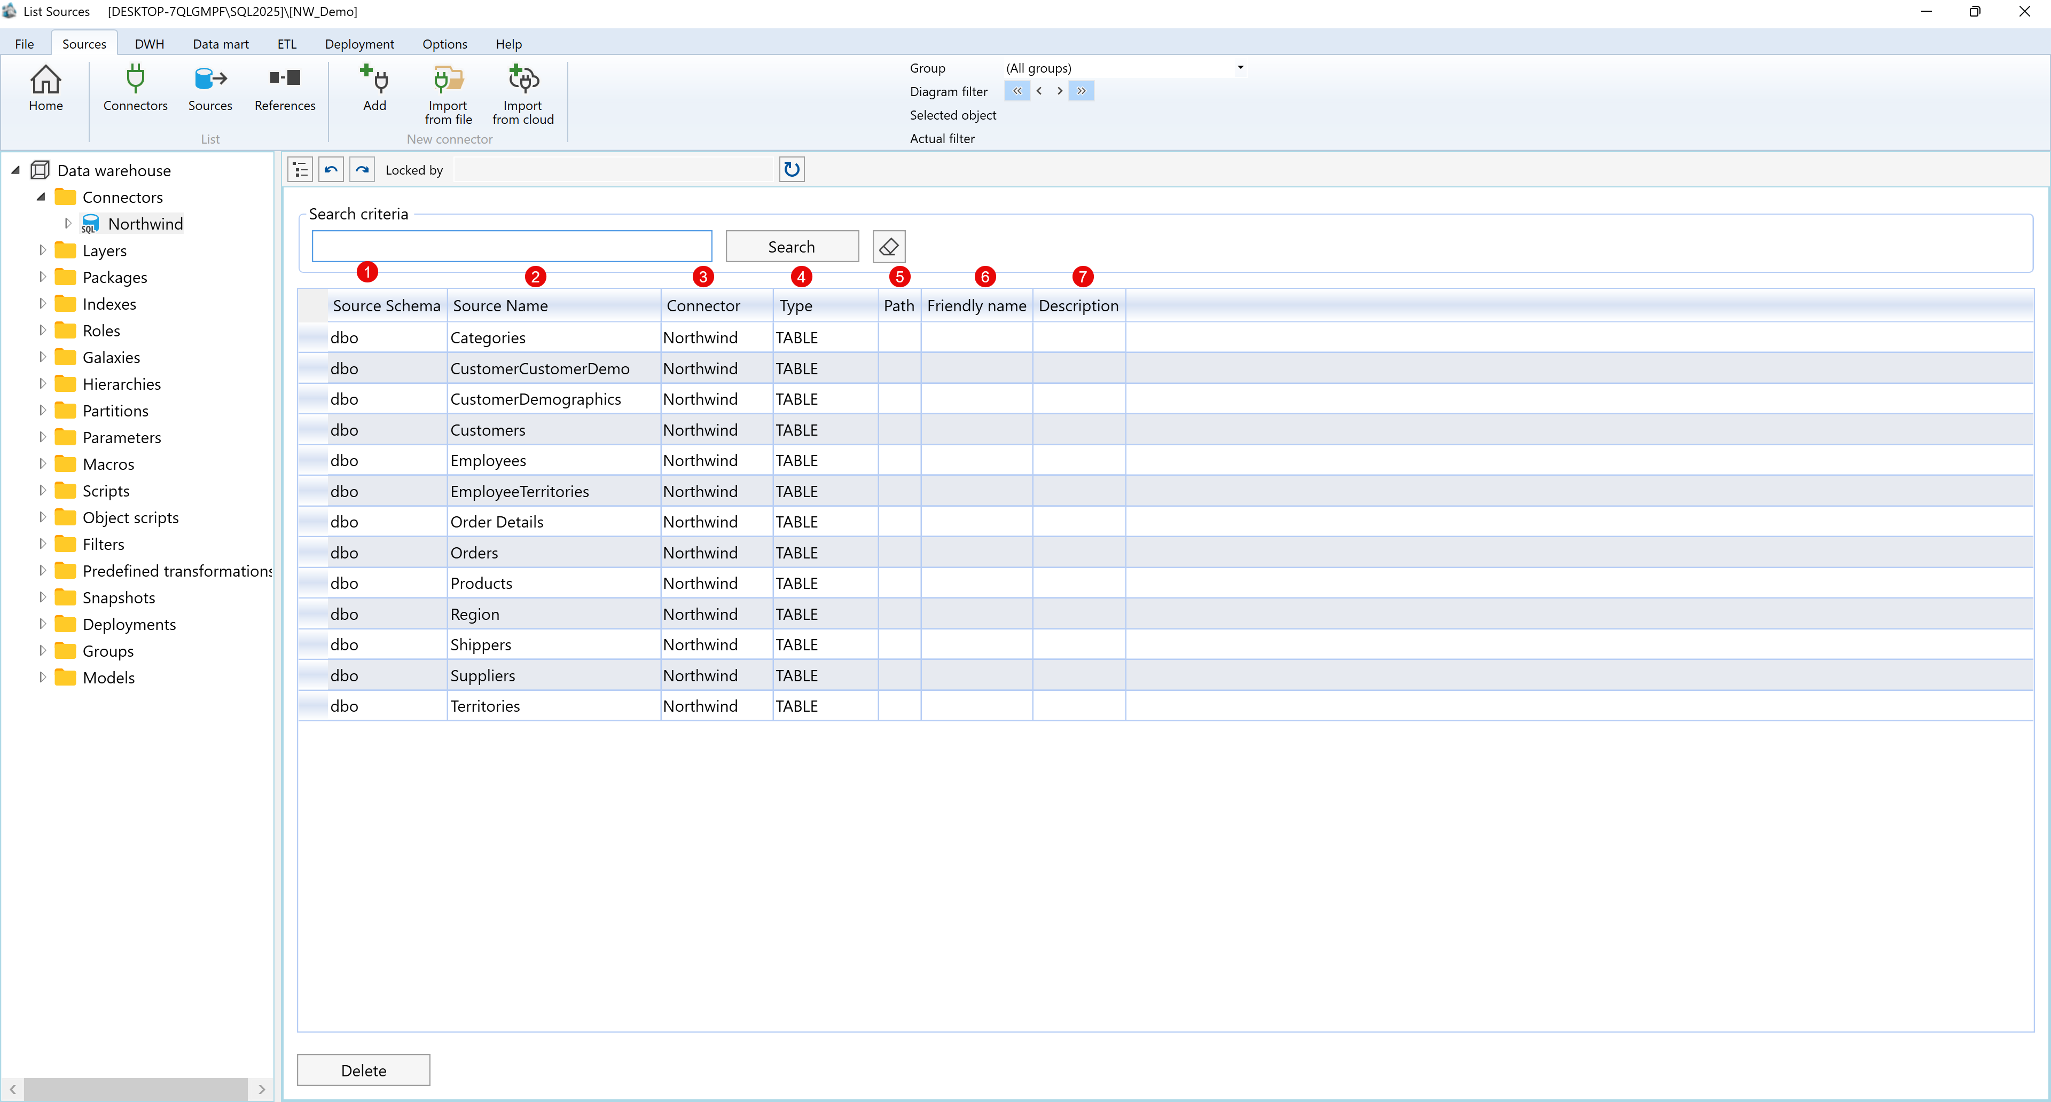Image resolution: width=2051 pixels, height=1102 pixels.
Task: Click the undo arrow above Locked by
Action: [331, 169]
